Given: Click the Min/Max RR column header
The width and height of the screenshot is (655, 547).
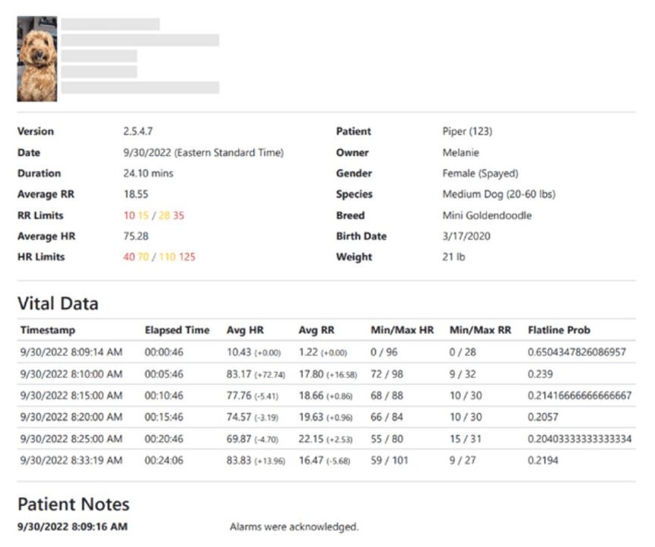Looking at the screenshot, I should coord(480,330).
